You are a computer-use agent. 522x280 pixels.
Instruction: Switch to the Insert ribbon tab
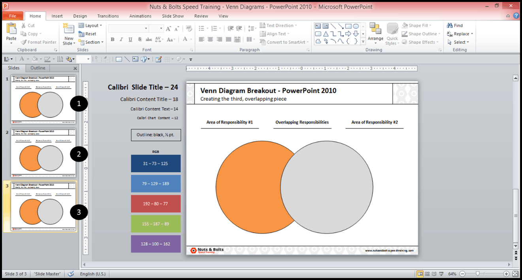pos(57,16)
